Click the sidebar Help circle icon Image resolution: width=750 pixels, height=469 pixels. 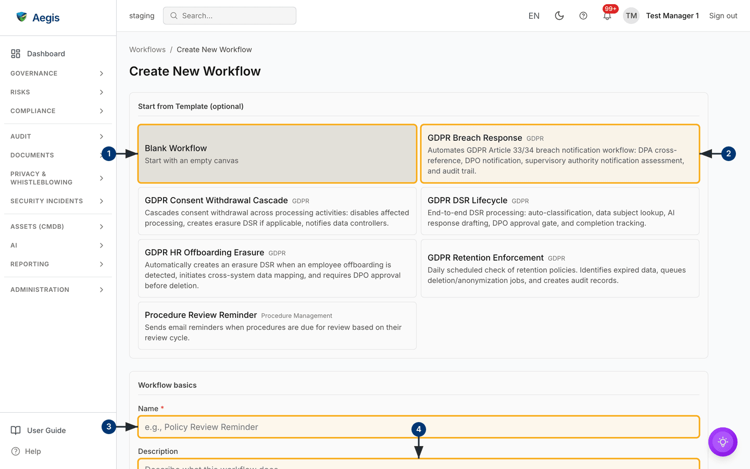tap(16, 451)
